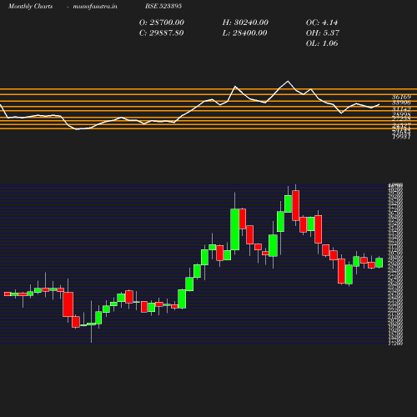Click the high value "H: 30240.00"
417x417 pixels.
pyautogui.click(x=245, y=23)
